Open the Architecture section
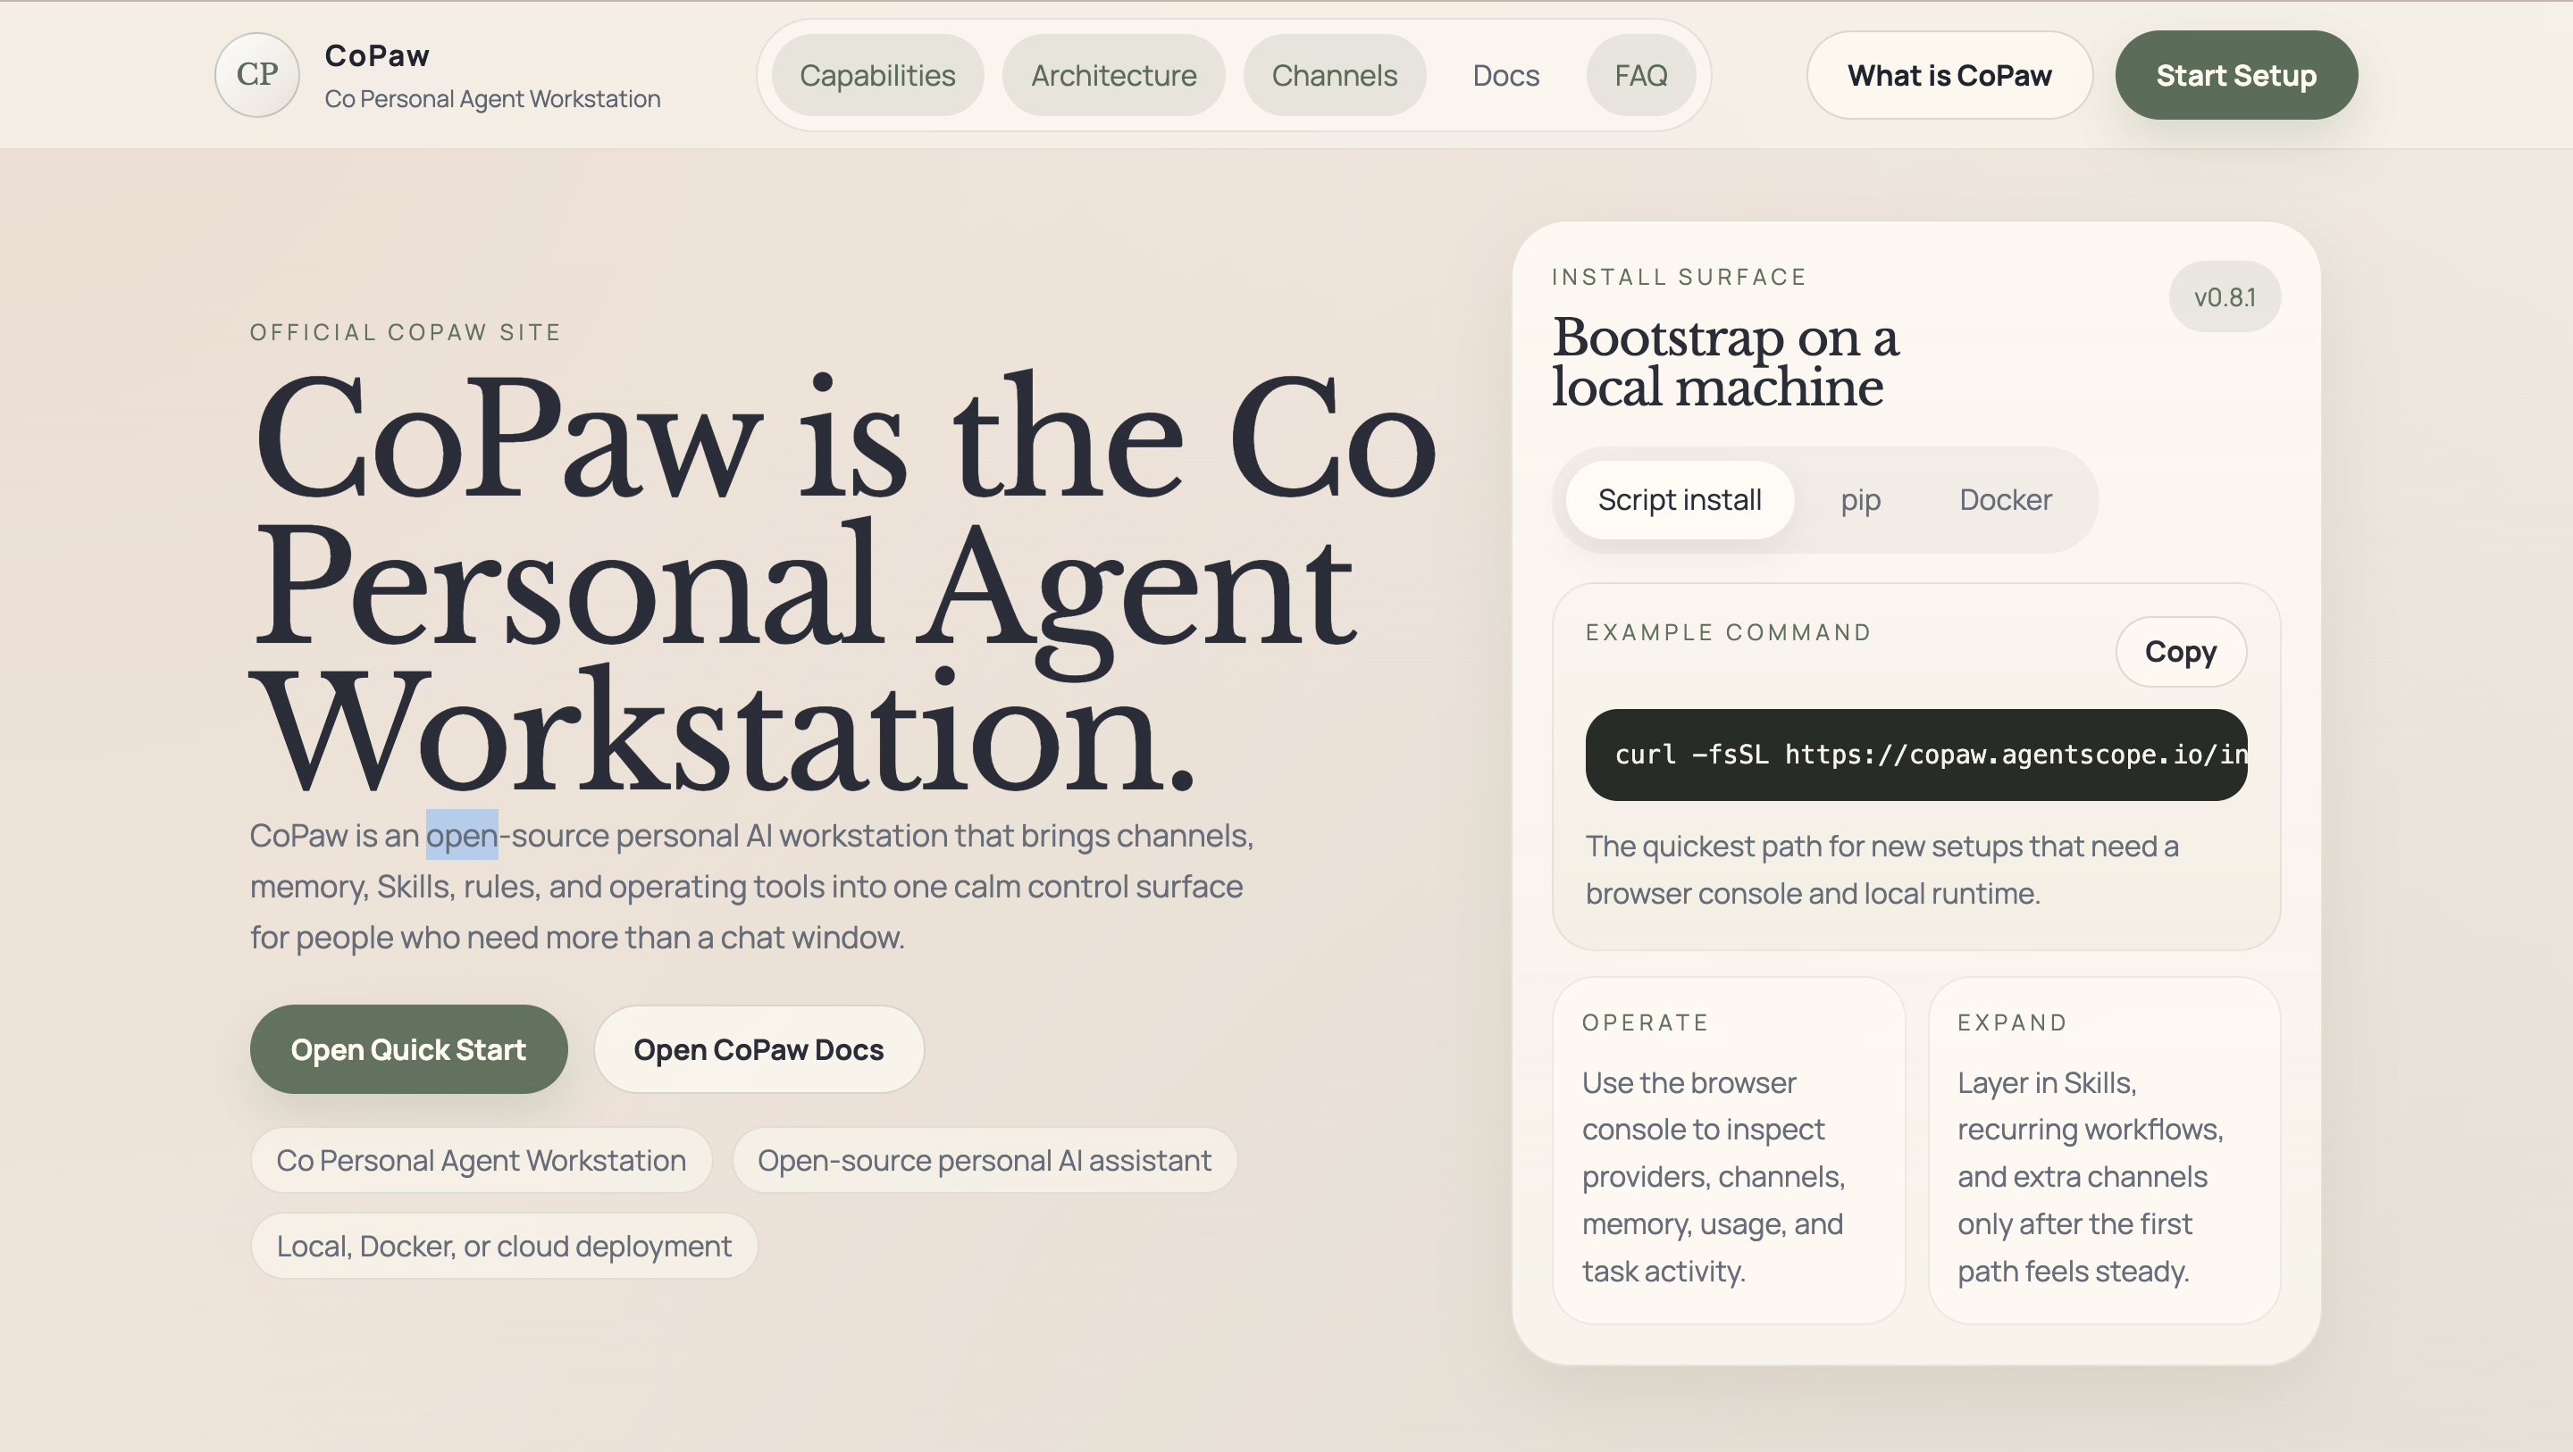The height and width of the screenshot is (1452, 2573). [1114, 75]
